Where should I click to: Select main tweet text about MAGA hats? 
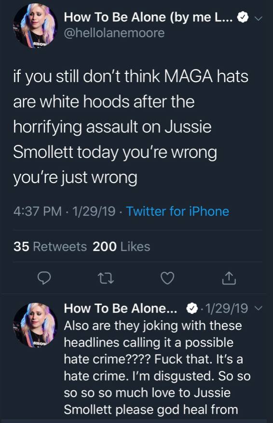pyautogui.click(x=131, y=127)
